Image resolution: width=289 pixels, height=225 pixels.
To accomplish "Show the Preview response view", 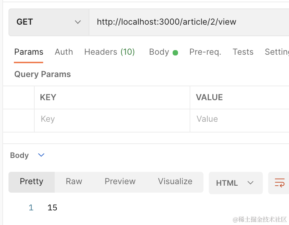I will pos(120,181).
